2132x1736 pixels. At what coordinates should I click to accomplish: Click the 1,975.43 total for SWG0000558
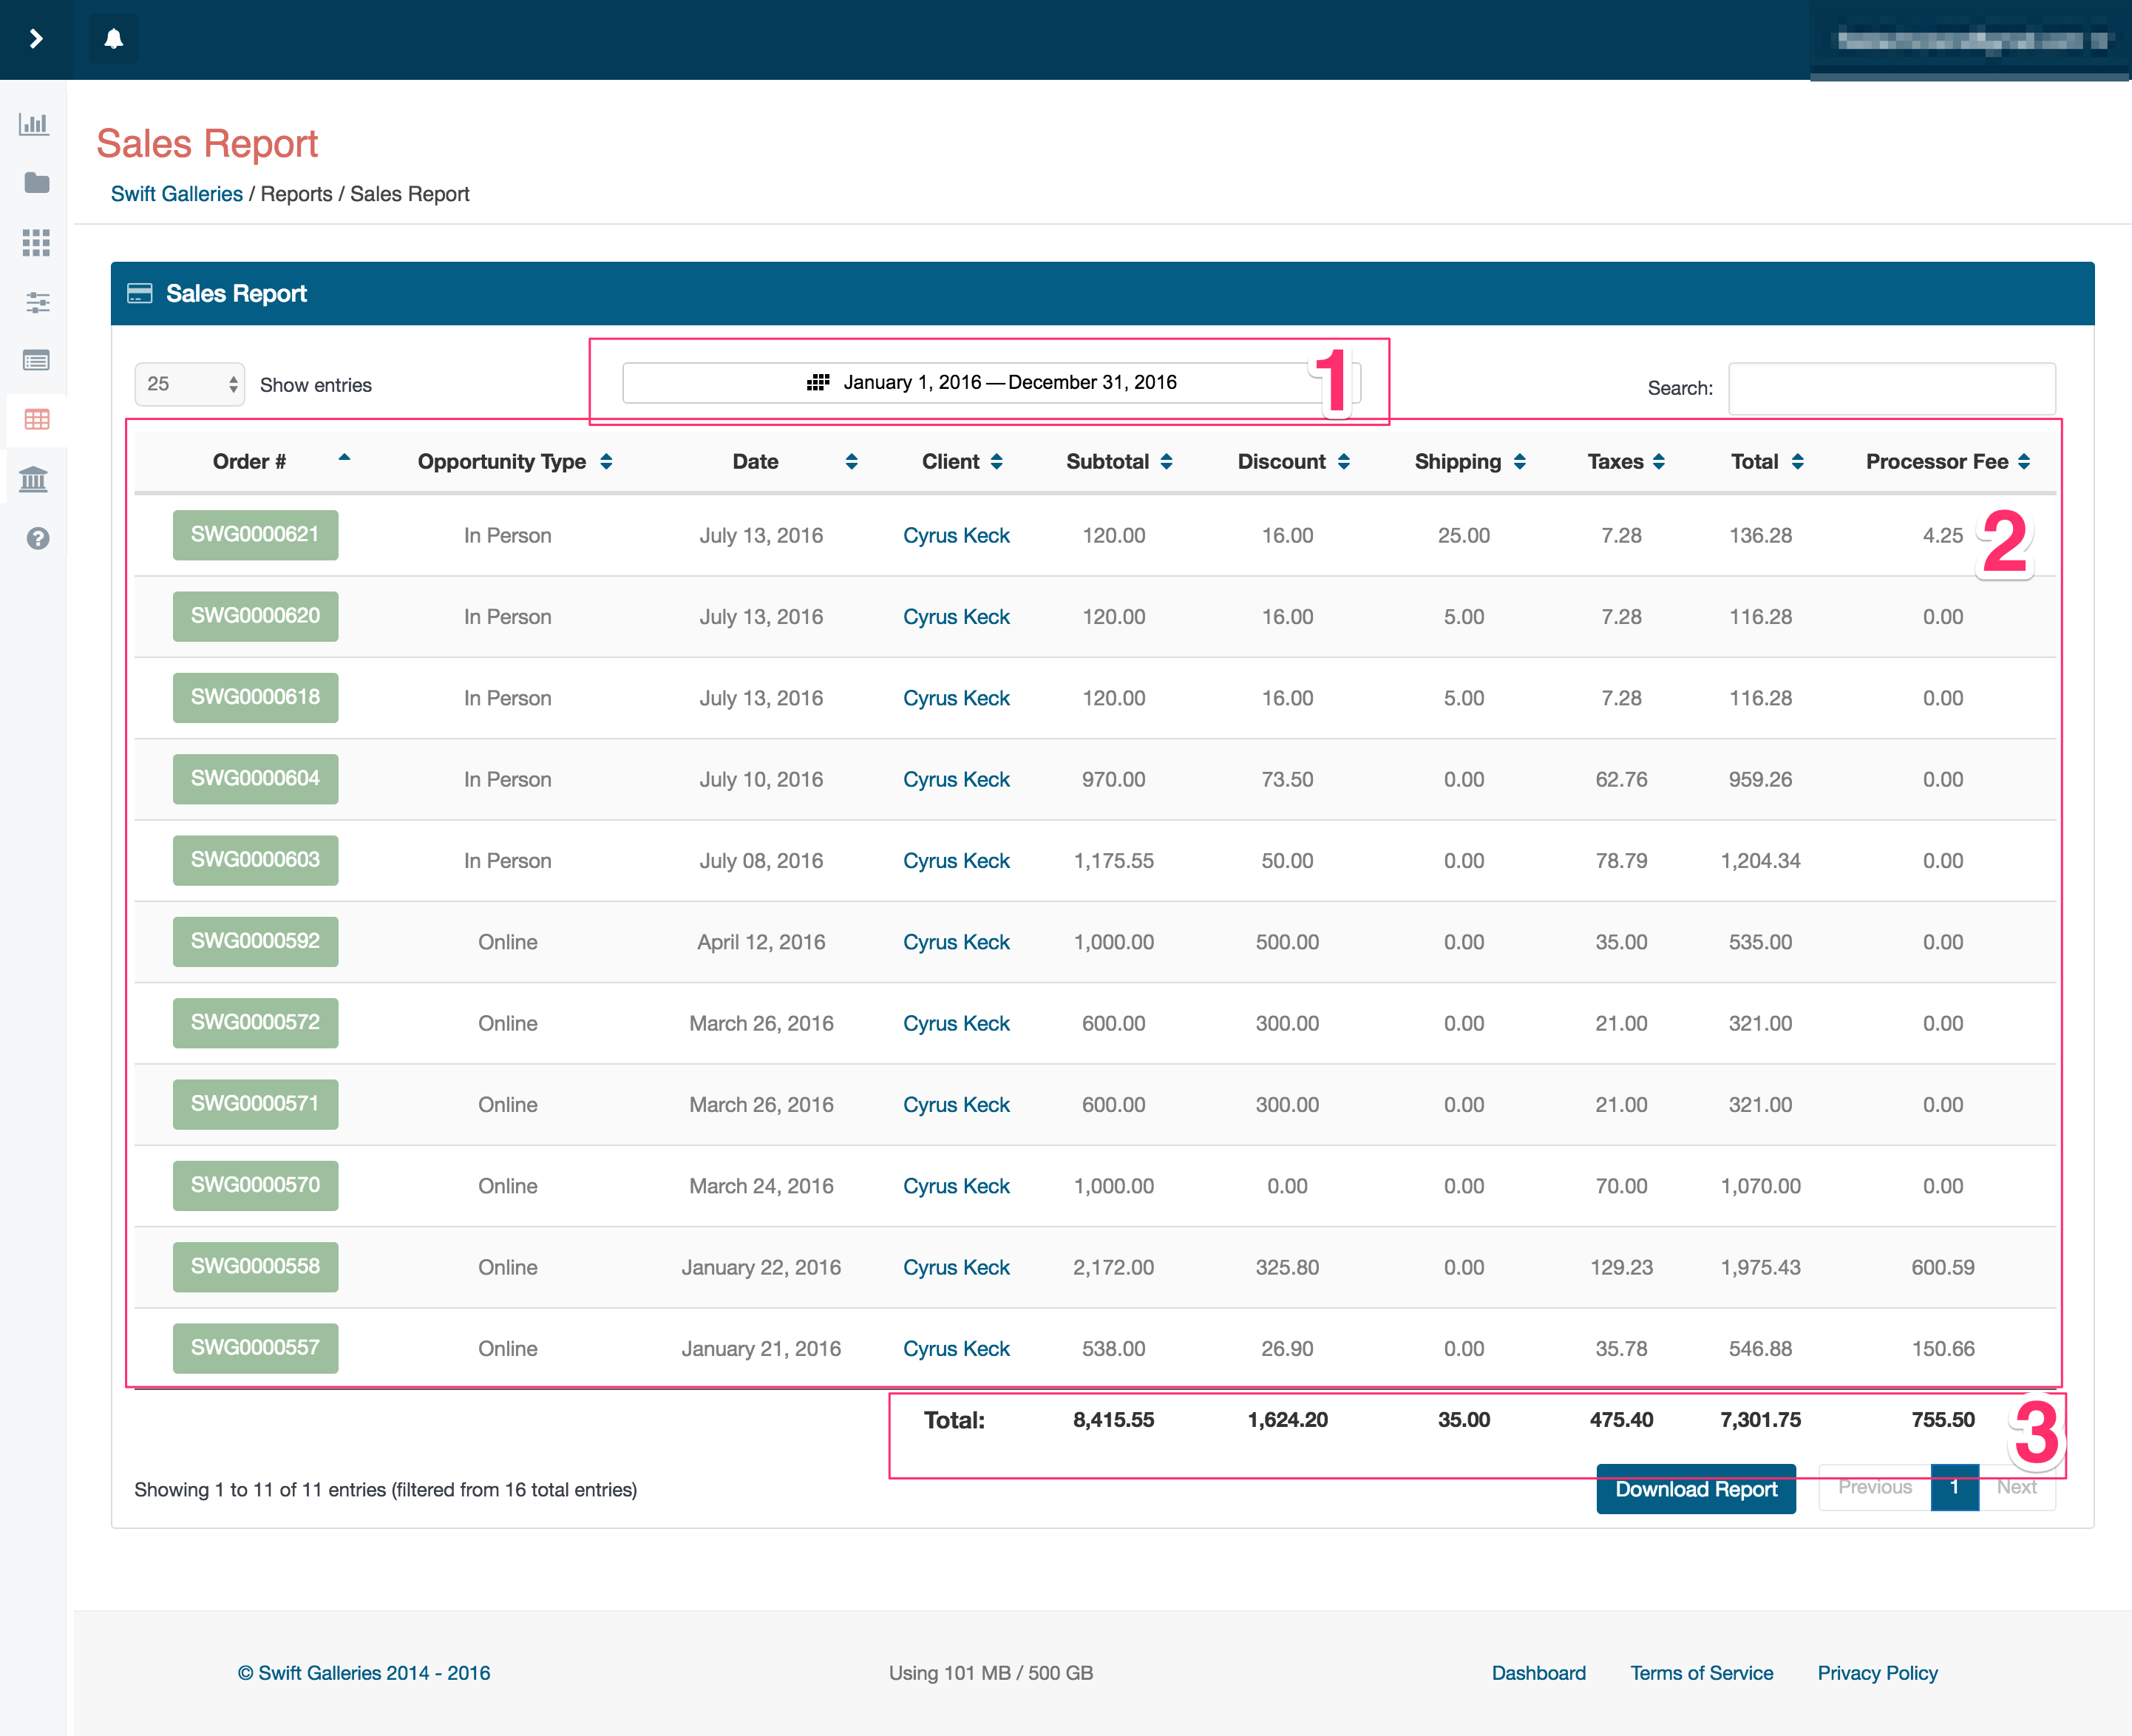1760,1267
